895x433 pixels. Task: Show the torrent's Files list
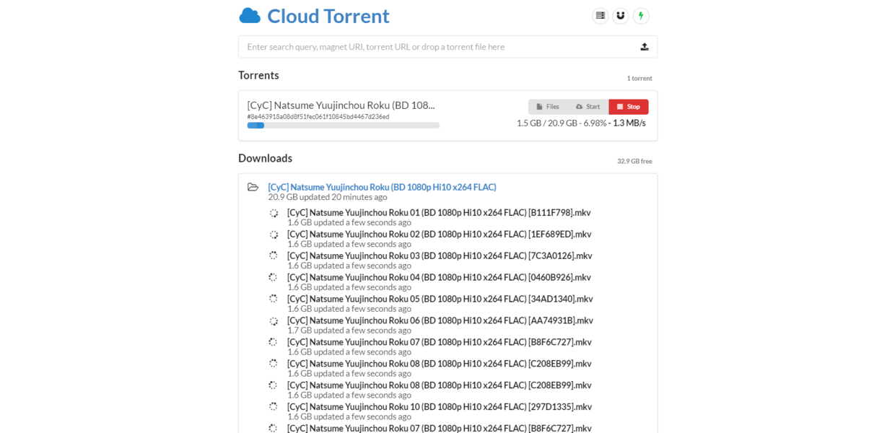pos(548,107)
